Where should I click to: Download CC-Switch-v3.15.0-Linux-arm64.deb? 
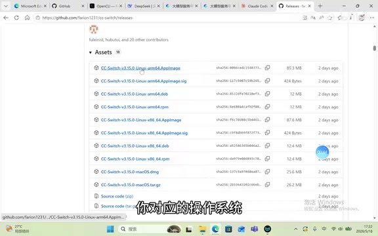(135, 94)
